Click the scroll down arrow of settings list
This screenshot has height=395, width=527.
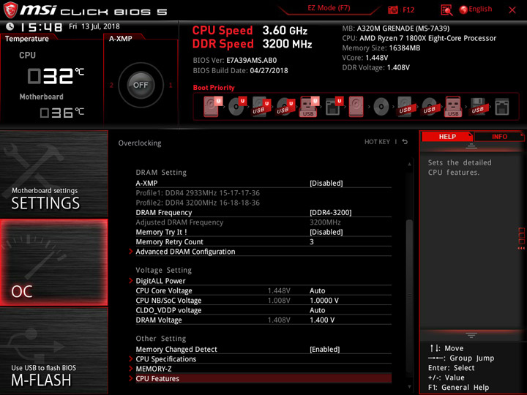pyautogui.click(x=409, y=387)
